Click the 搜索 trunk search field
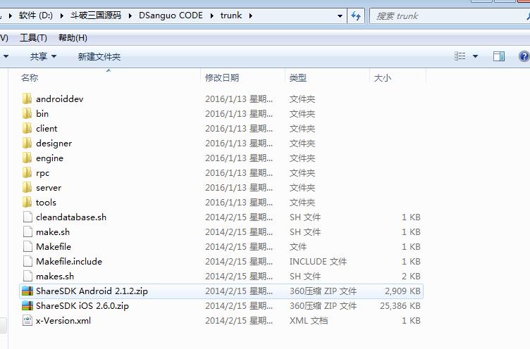 coord(444,15)
